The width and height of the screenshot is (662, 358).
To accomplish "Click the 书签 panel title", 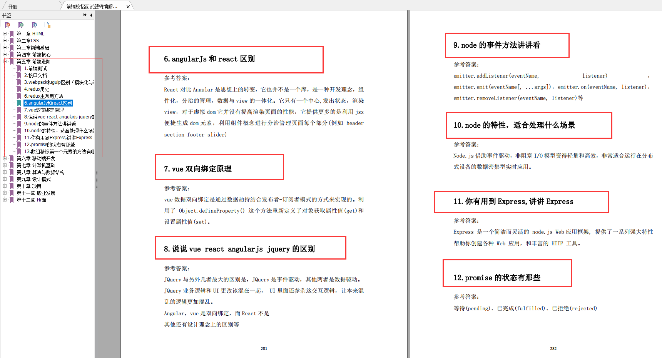I will 7,15.
